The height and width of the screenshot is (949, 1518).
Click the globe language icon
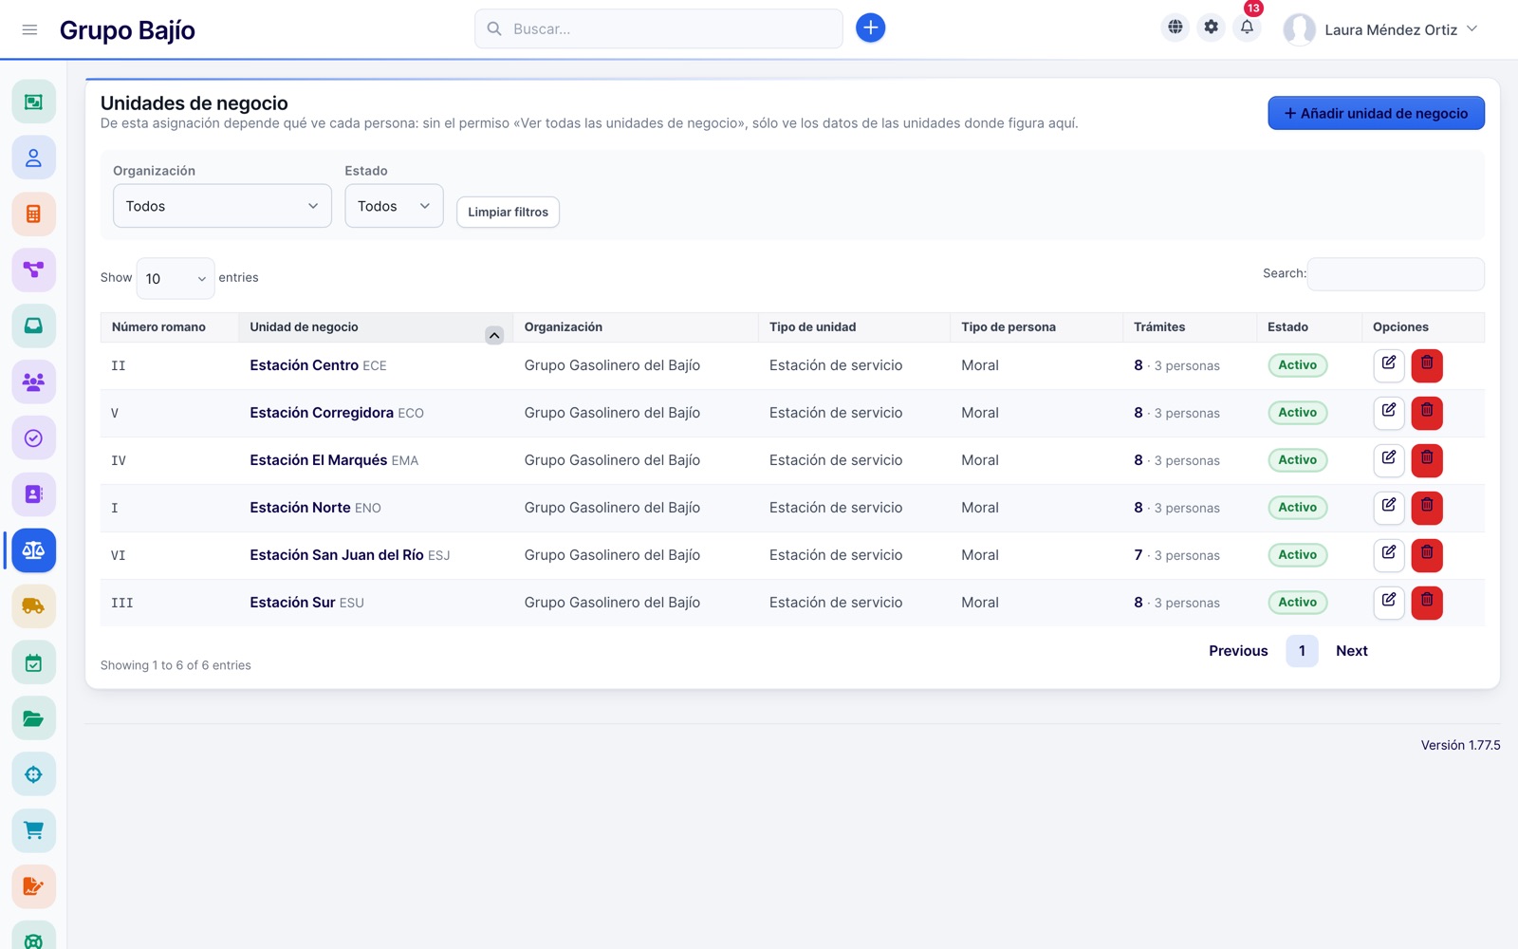coord(1175,28)
